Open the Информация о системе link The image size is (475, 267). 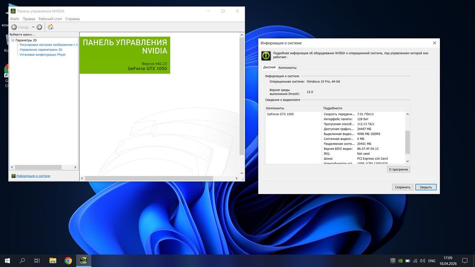click(x=33, y=176)
